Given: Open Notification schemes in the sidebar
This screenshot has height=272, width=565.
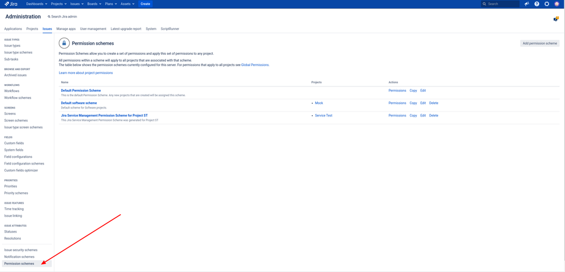Looking at the screenshot, I should tap(19, 257).
